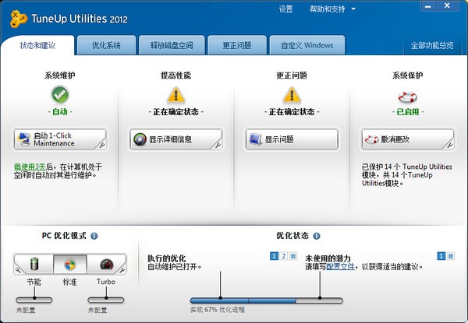Select the 标准 Windows-logo mode
The image size is (468, 323).
point(70,265)
